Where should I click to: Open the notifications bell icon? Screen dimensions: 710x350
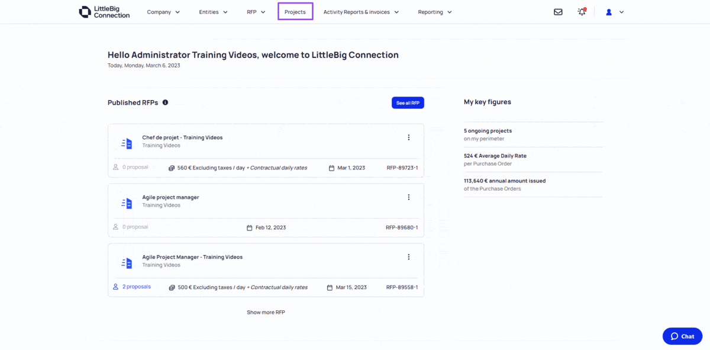(x=582, y=12)
